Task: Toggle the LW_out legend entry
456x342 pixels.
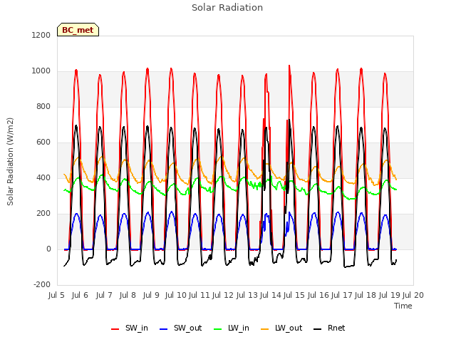Action: (281, 328)
